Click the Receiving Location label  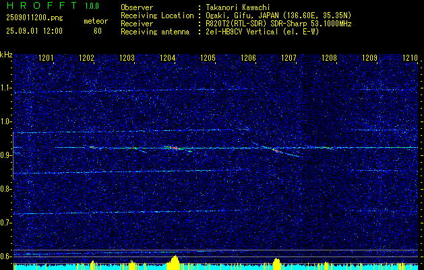tap(157, 16)
